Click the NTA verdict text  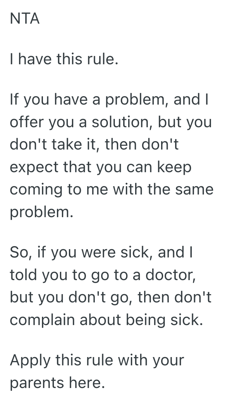click(x=25, y=19)
